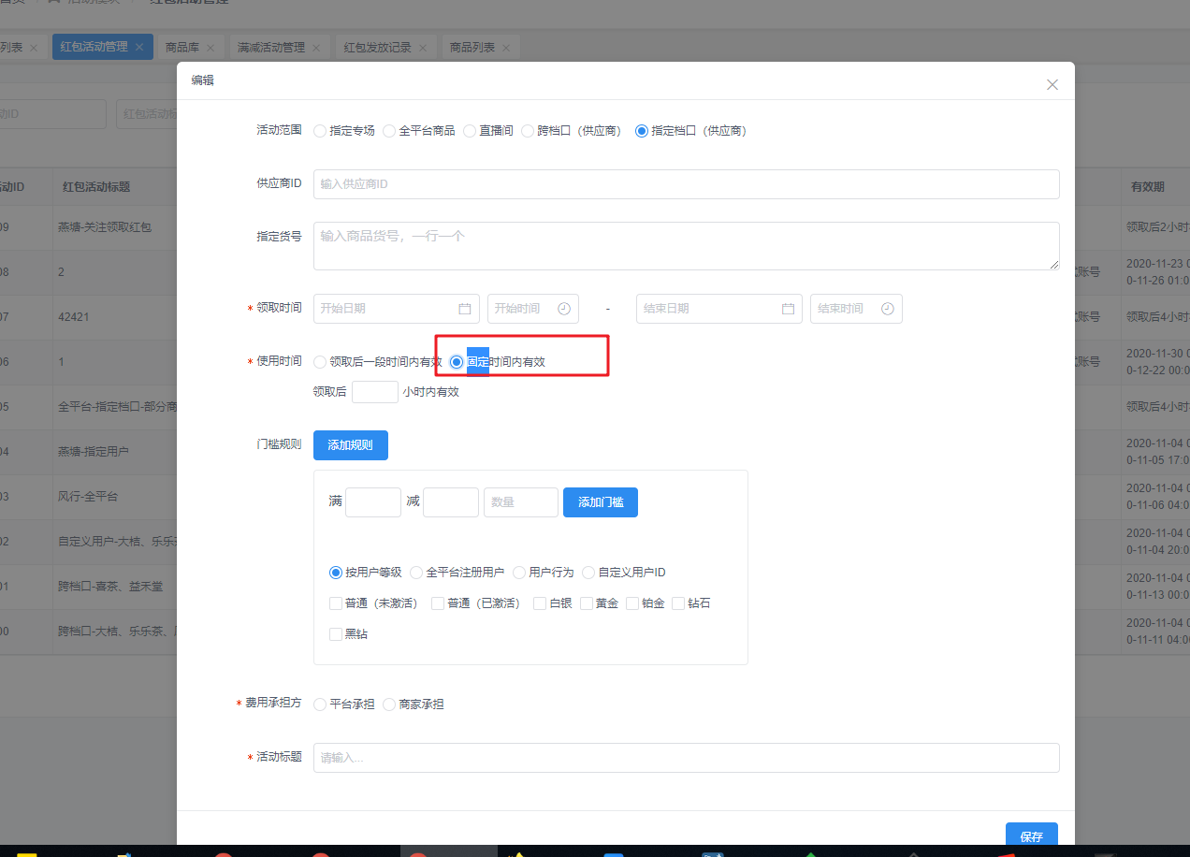Focus the 活动标题 input field

(687, 758)
